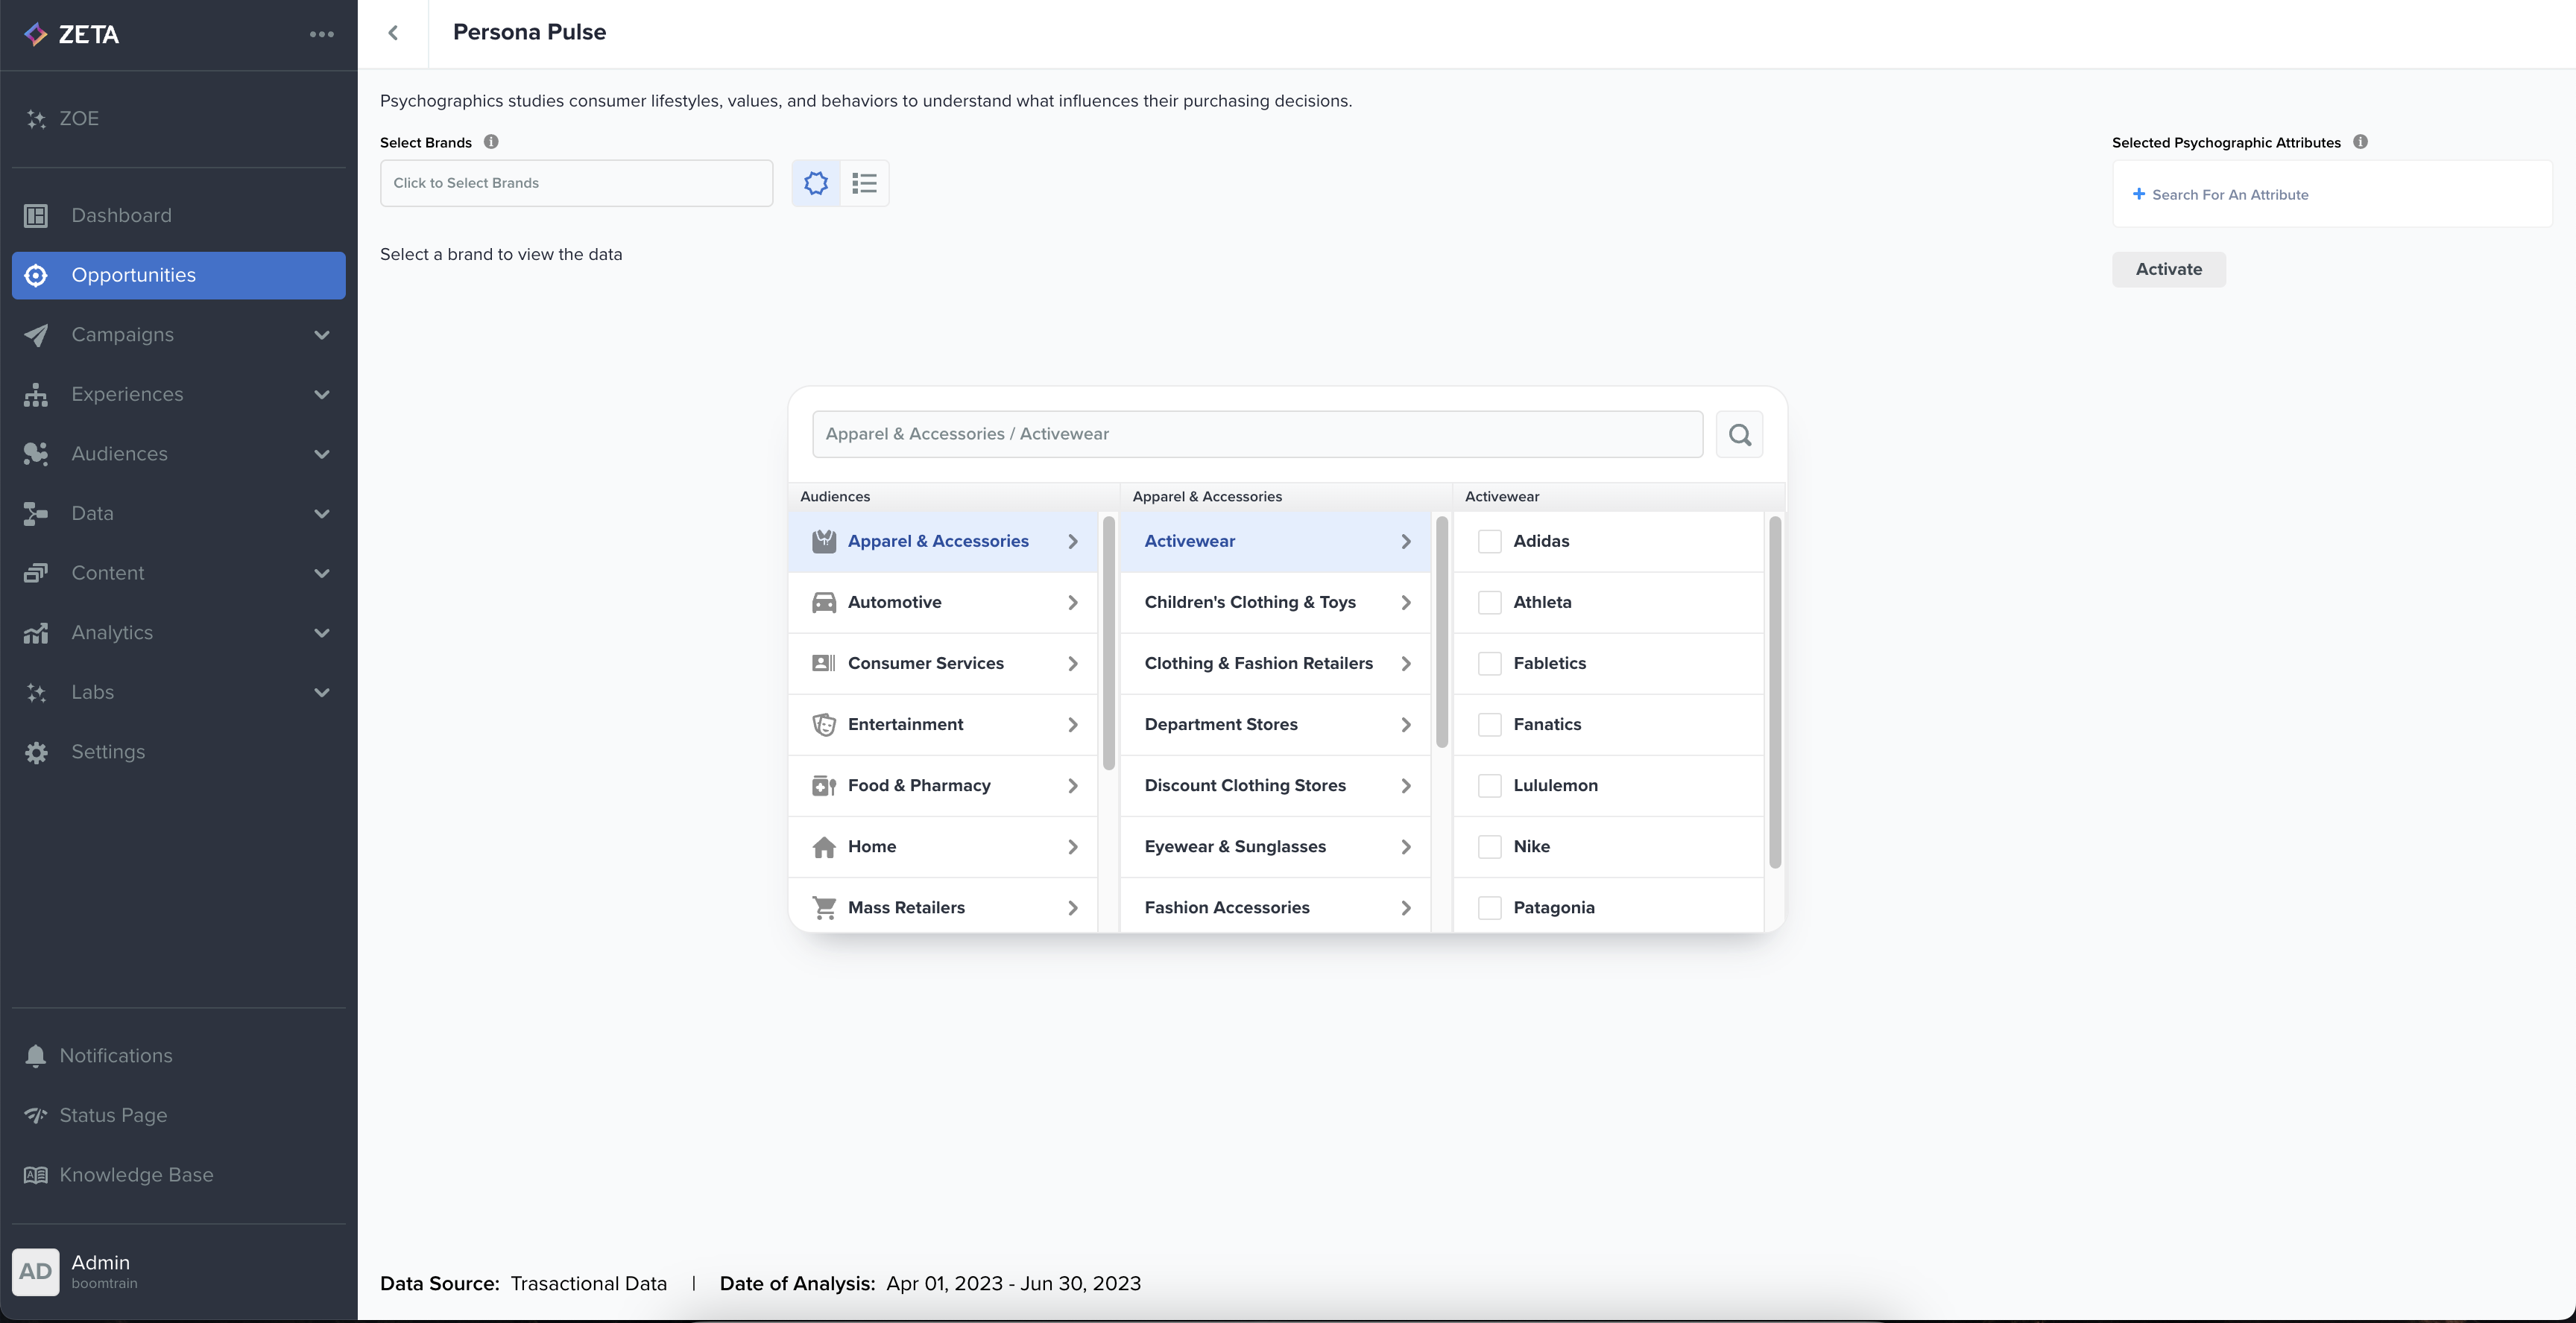Enable the Nike checkbox

click(1489, 846)
